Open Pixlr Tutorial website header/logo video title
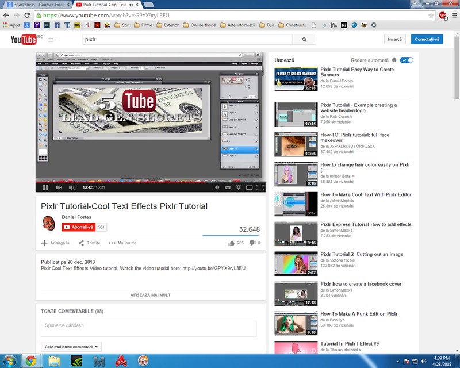This screenshot has width=460, height=368. point(358,108)
